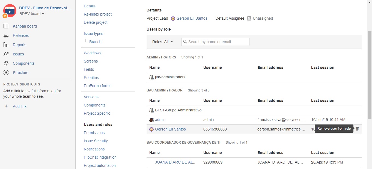The image size is (372, 169).
Task: Click Gerson Eli Santos project lead link
Action: click(x=192, y=18)
